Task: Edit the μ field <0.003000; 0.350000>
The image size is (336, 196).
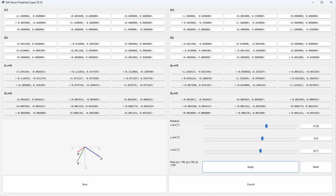Action: 251,16
